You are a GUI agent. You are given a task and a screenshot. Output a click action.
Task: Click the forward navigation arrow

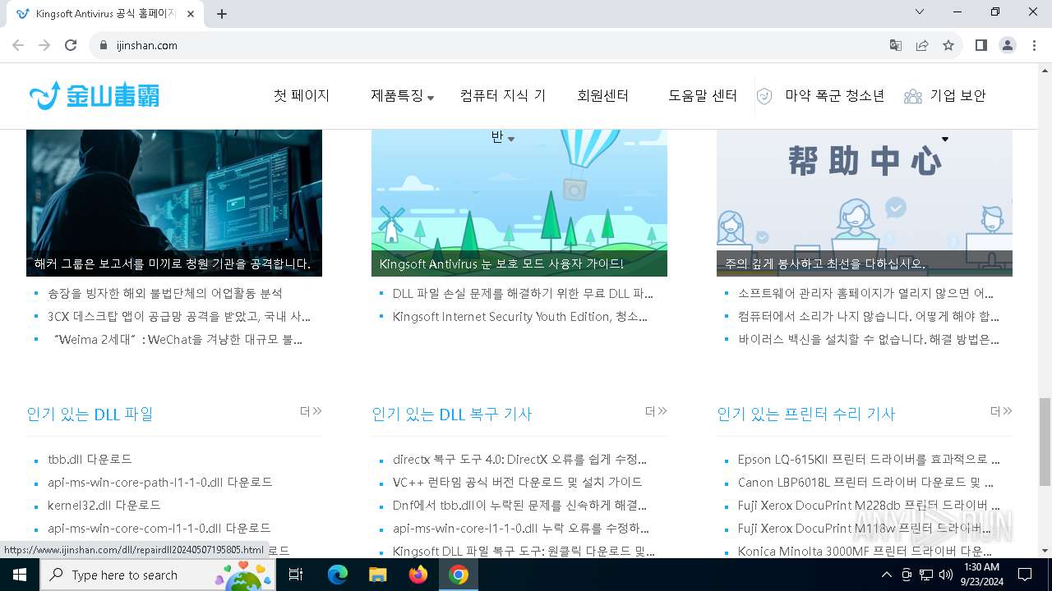pyautogui.click(x=44, y=45)
